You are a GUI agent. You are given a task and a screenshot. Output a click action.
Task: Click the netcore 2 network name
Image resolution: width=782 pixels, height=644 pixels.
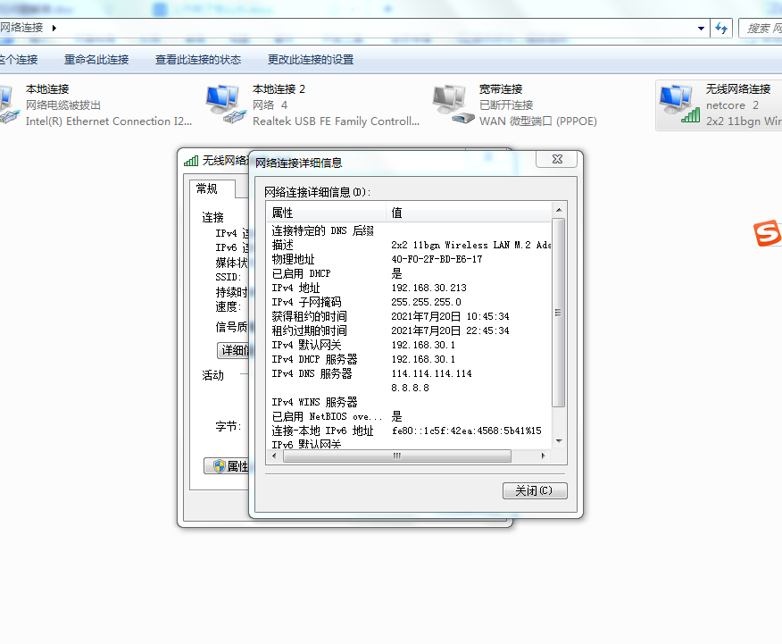tap(732, 105)
